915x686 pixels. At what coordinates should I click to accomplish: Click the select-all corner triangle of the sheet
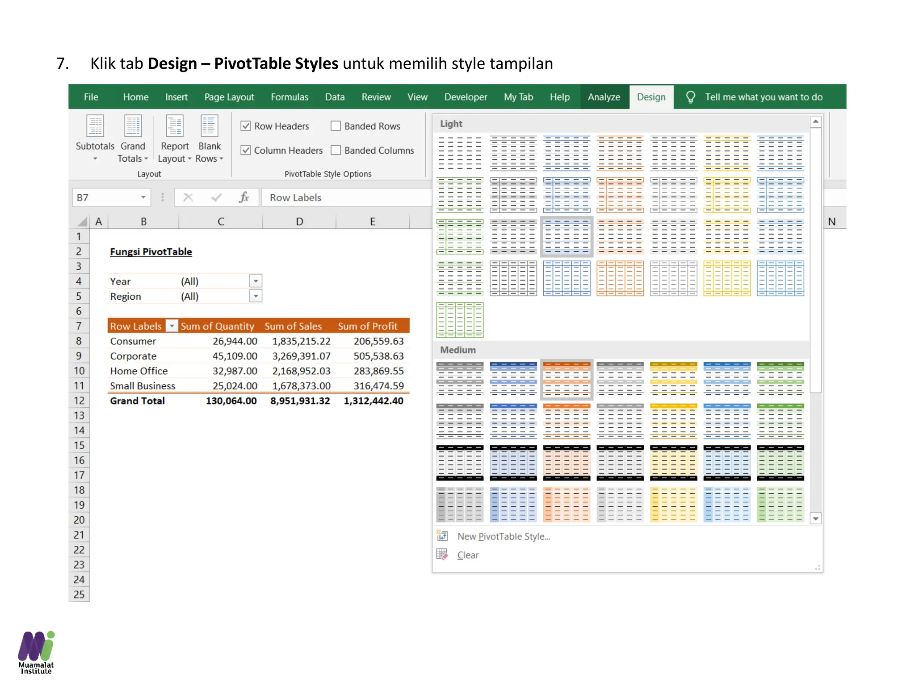pos(82,222)
